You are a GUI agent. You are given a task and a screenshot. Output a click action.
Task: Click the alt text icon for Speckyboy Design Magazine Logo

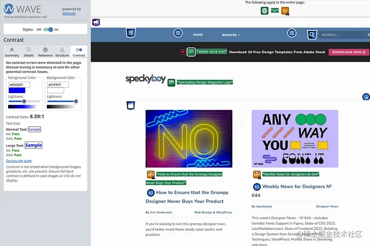[x=171, y=82]
